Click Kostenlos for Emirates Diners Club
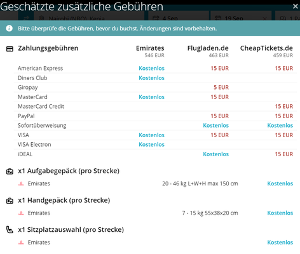The width and height of the screenshot is (300, 254). [x=151, y=78]
